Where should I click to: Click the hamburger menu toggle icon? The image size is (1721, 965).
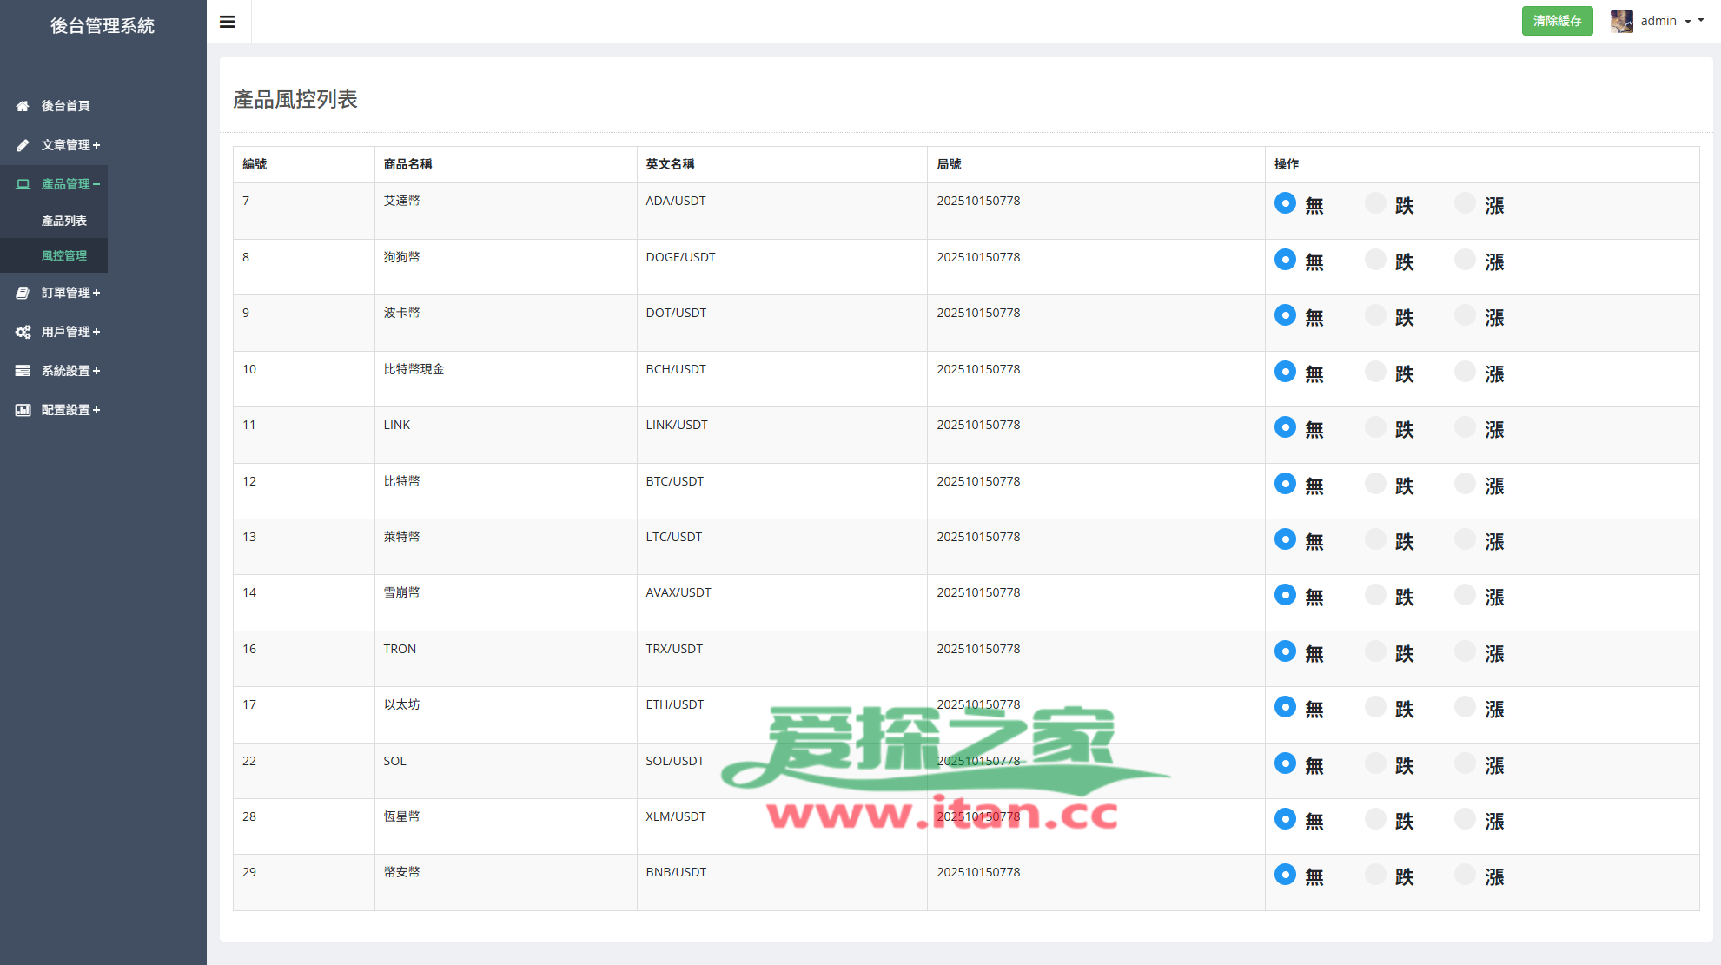(x=228, y=22)
